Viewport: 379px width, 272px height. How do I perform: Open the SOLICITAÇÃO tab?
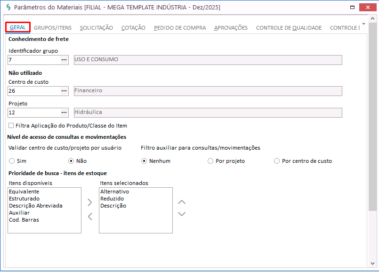coord(97,28)
